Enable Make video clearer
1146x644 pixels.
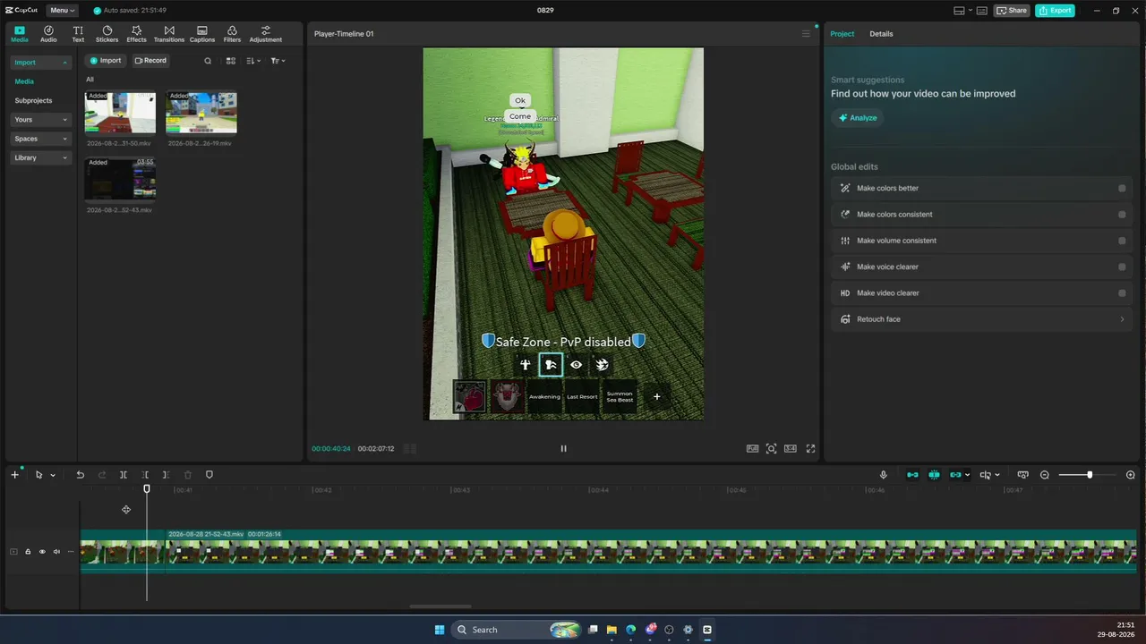point(1122,293)
